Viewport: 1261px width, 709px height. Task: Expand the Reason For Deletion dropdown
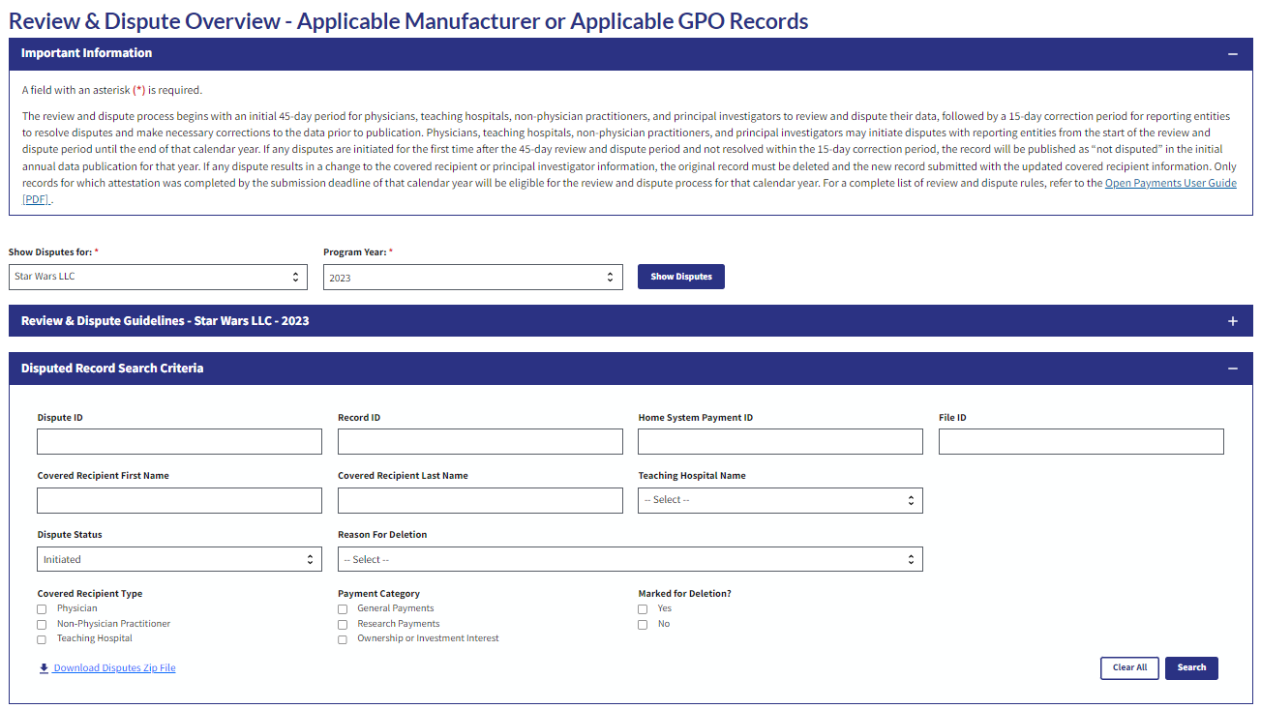629,560
